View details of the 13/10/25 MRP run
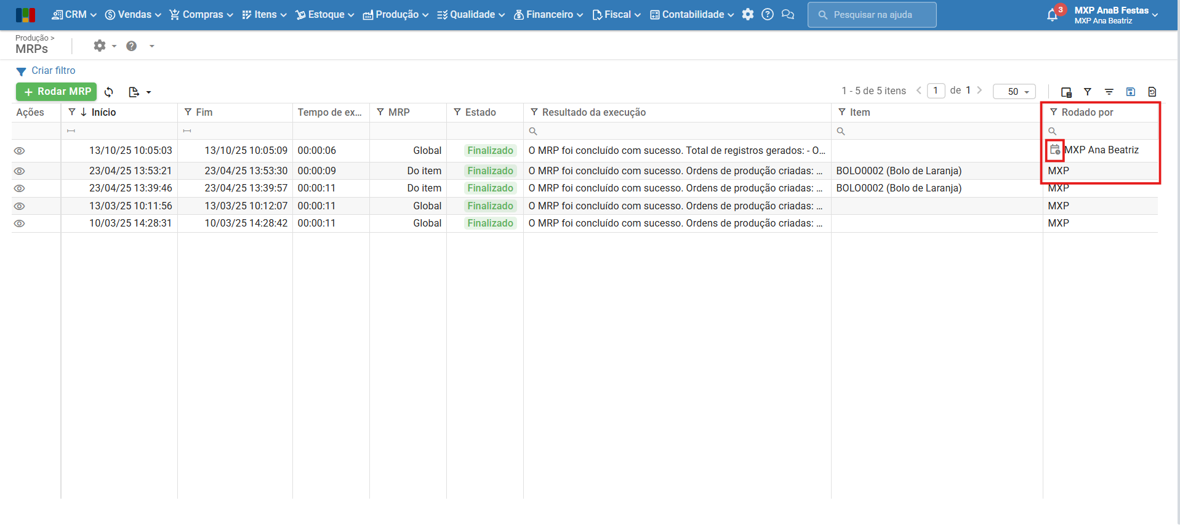Image resolution: width=1180 pixels, height=527 pixels. (20, 151)
